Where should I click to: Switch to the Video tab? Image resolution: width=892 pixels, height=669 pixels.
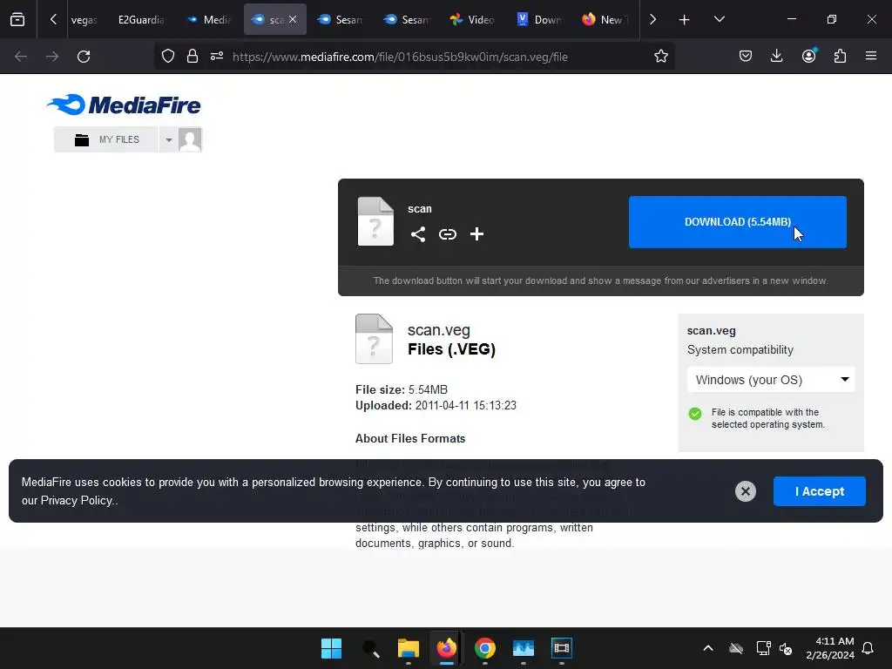click(x=472, y=20)
